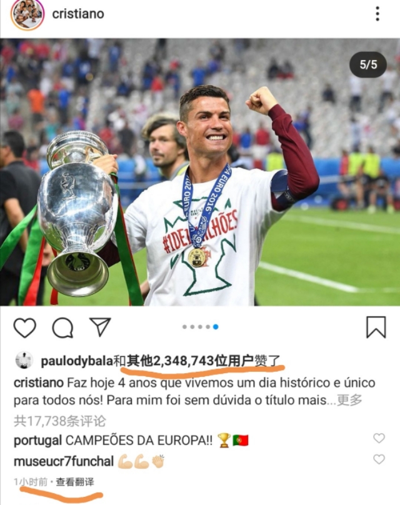Tap cristiano username in the caption
The image size is (400, 505).
click(x=39, y=383)
